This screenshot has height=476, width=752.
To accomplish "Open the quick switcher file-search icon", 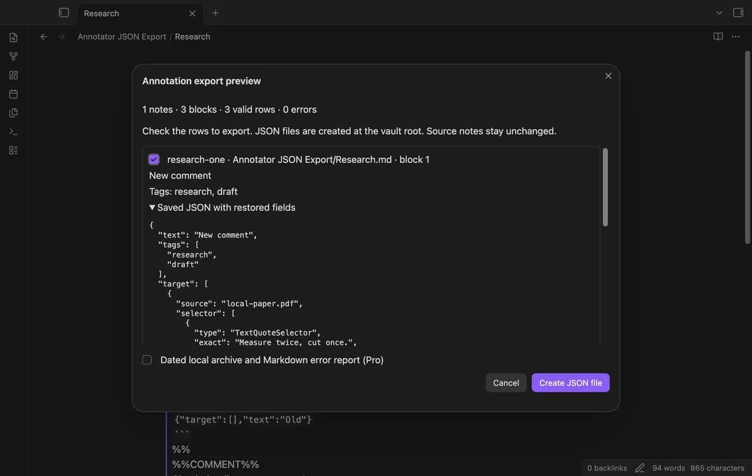I will pyautogui.click(x=13, y=38).
